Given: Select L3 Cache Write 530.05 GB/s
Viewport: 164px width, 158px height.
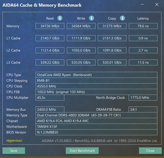Looking at the screenshot, I should [x=81, y=62].
